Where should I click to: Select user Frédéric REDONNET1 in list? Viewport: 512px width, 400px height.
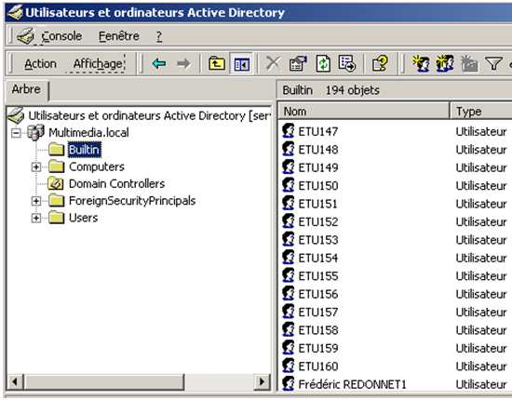pyautogui.click(x=352, y=384)
